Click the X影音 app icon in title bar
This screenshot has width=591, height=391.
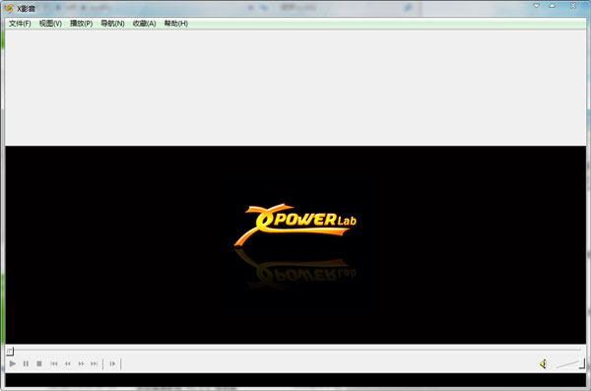9,8
